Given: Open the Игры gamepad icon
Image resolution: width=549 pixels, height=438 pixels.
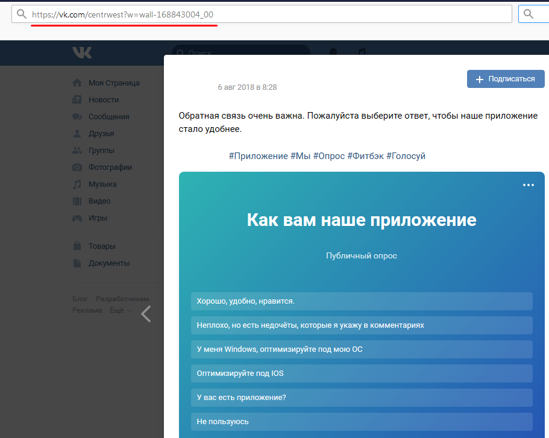Looking at the screenshot, I should click(77, 218).
